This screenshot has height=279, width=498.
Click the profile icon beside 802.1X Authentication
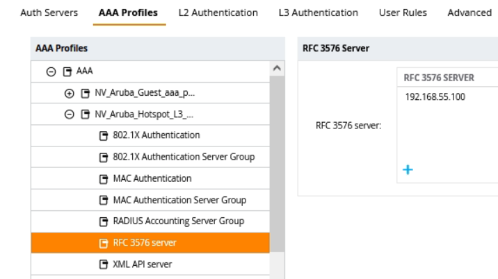[104, 135]
